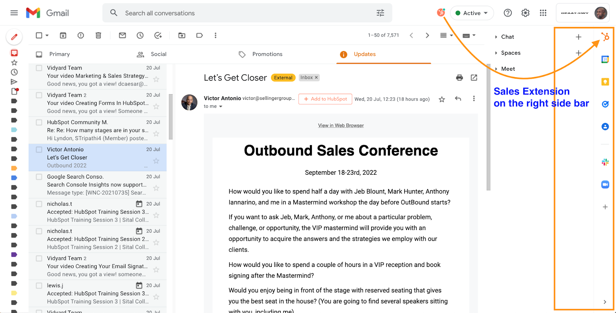Open the input tools keyboard dropdown
The height and width of the screenshot is (313, 616).
coord(474,35)
